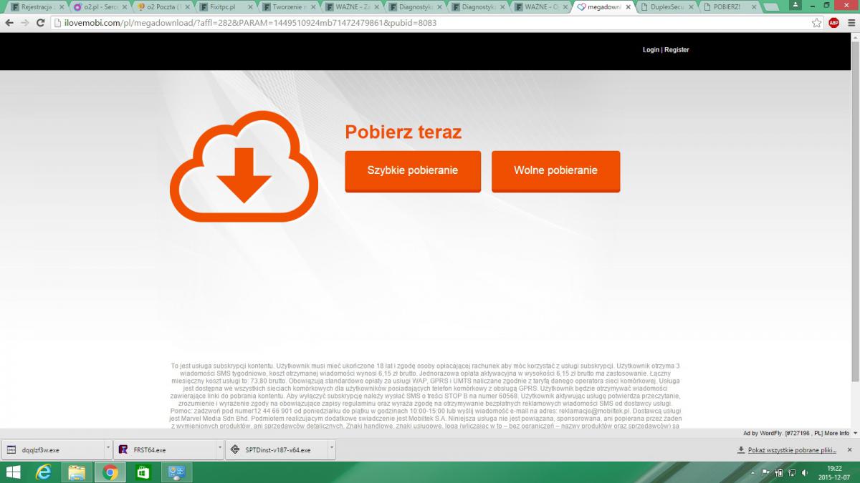This screenshot has height=483, width=860.
Task: Open the volume speaker tray icon
Action: 804,472
